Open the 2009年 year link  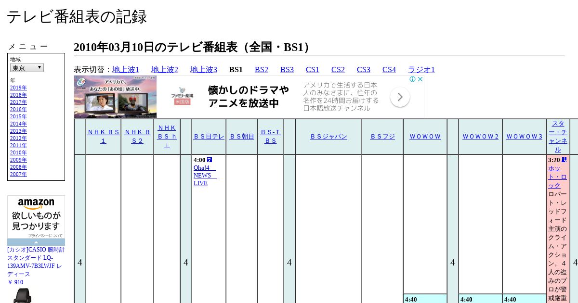[x=18, y=160]
